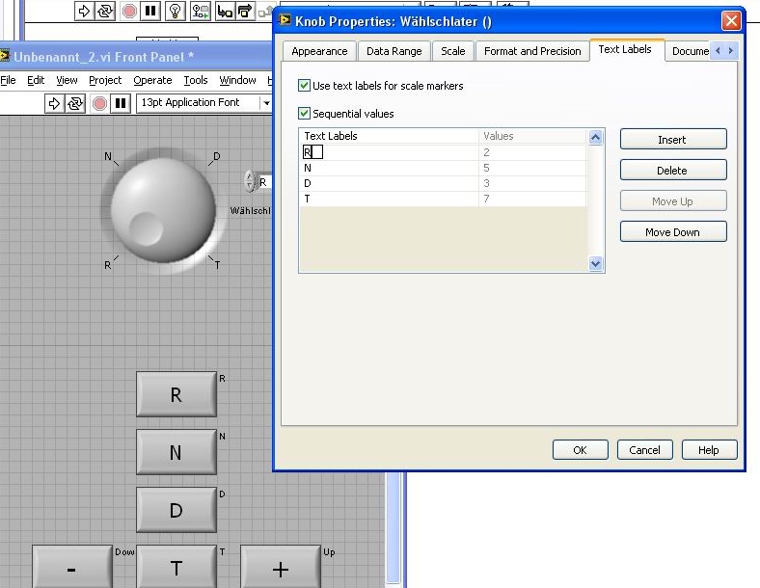Click the small dot on the knob

click(x=146, y=228)
